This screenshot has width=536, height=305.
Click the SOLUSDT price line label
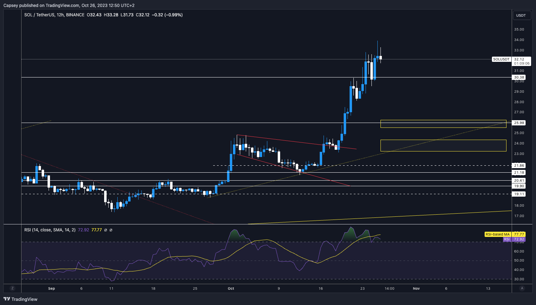pos(501,59)
